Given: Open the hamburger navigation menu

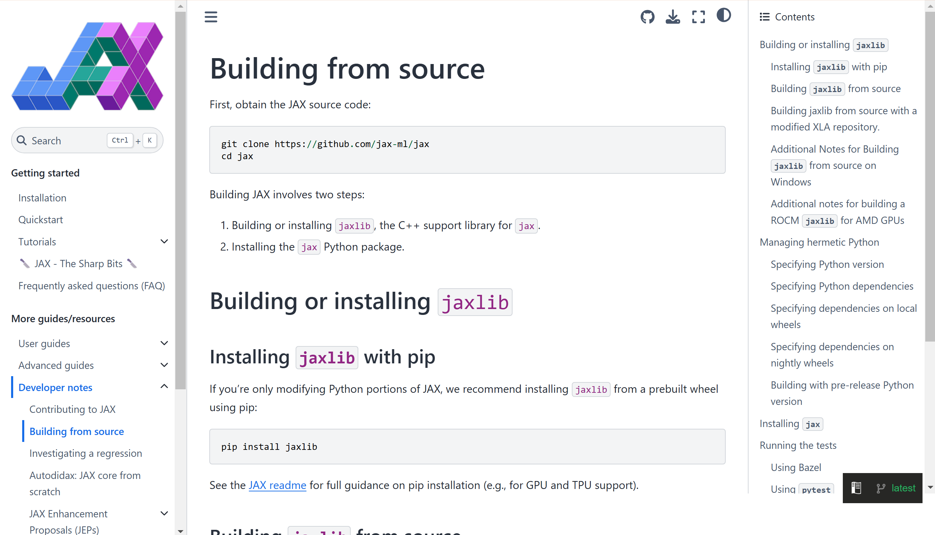Looking at the screenshot, I should tap(211, 17).
